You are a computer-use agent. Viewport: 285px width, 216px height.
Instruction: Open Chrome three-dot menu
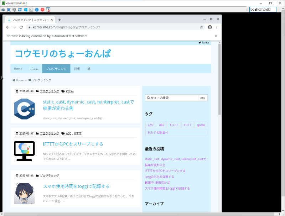point(217,27)
